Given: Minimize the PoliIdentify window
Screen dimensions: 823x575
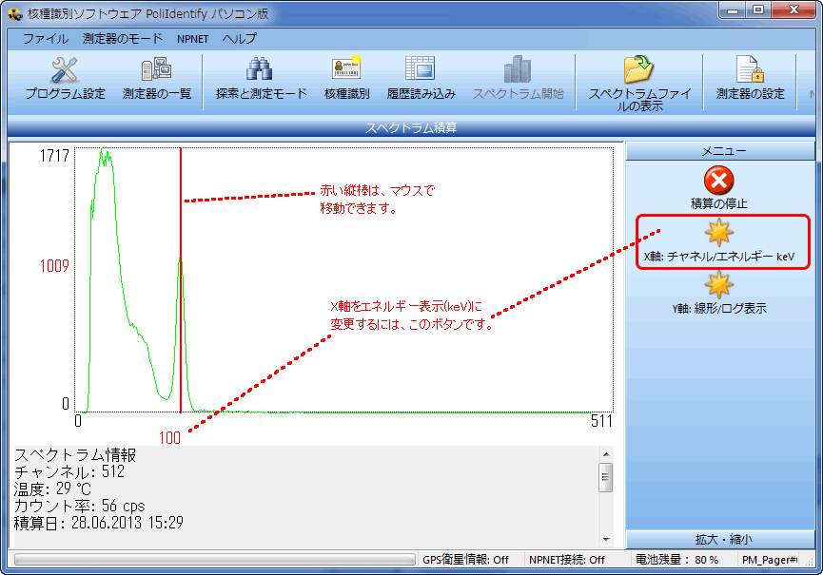Looking at the screenshot, I should pyautogui.click(x=734, y=10).
